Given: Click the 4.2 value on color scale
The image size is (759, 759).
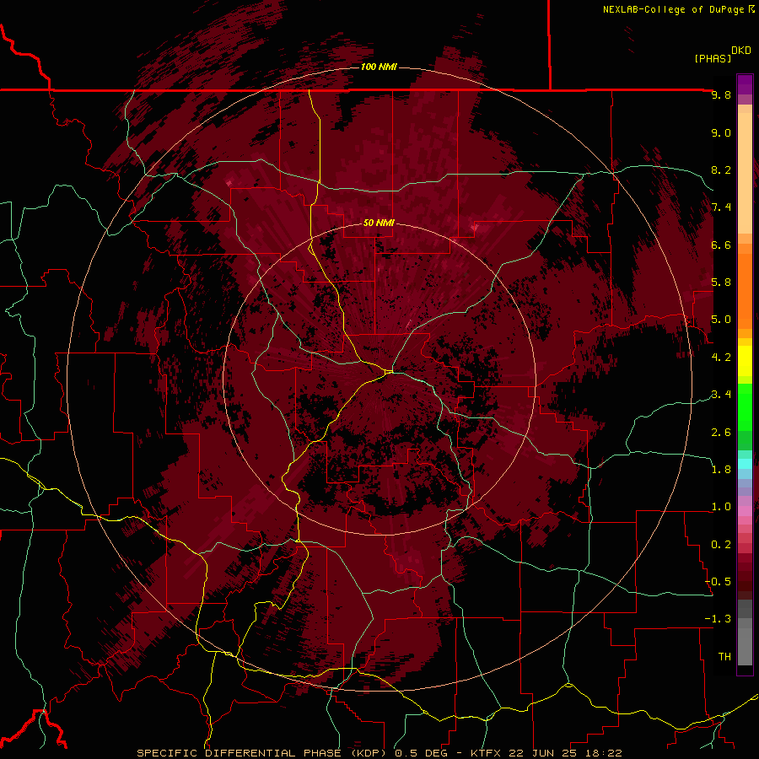Looking at the screenshot, I should tap(721, 358).
